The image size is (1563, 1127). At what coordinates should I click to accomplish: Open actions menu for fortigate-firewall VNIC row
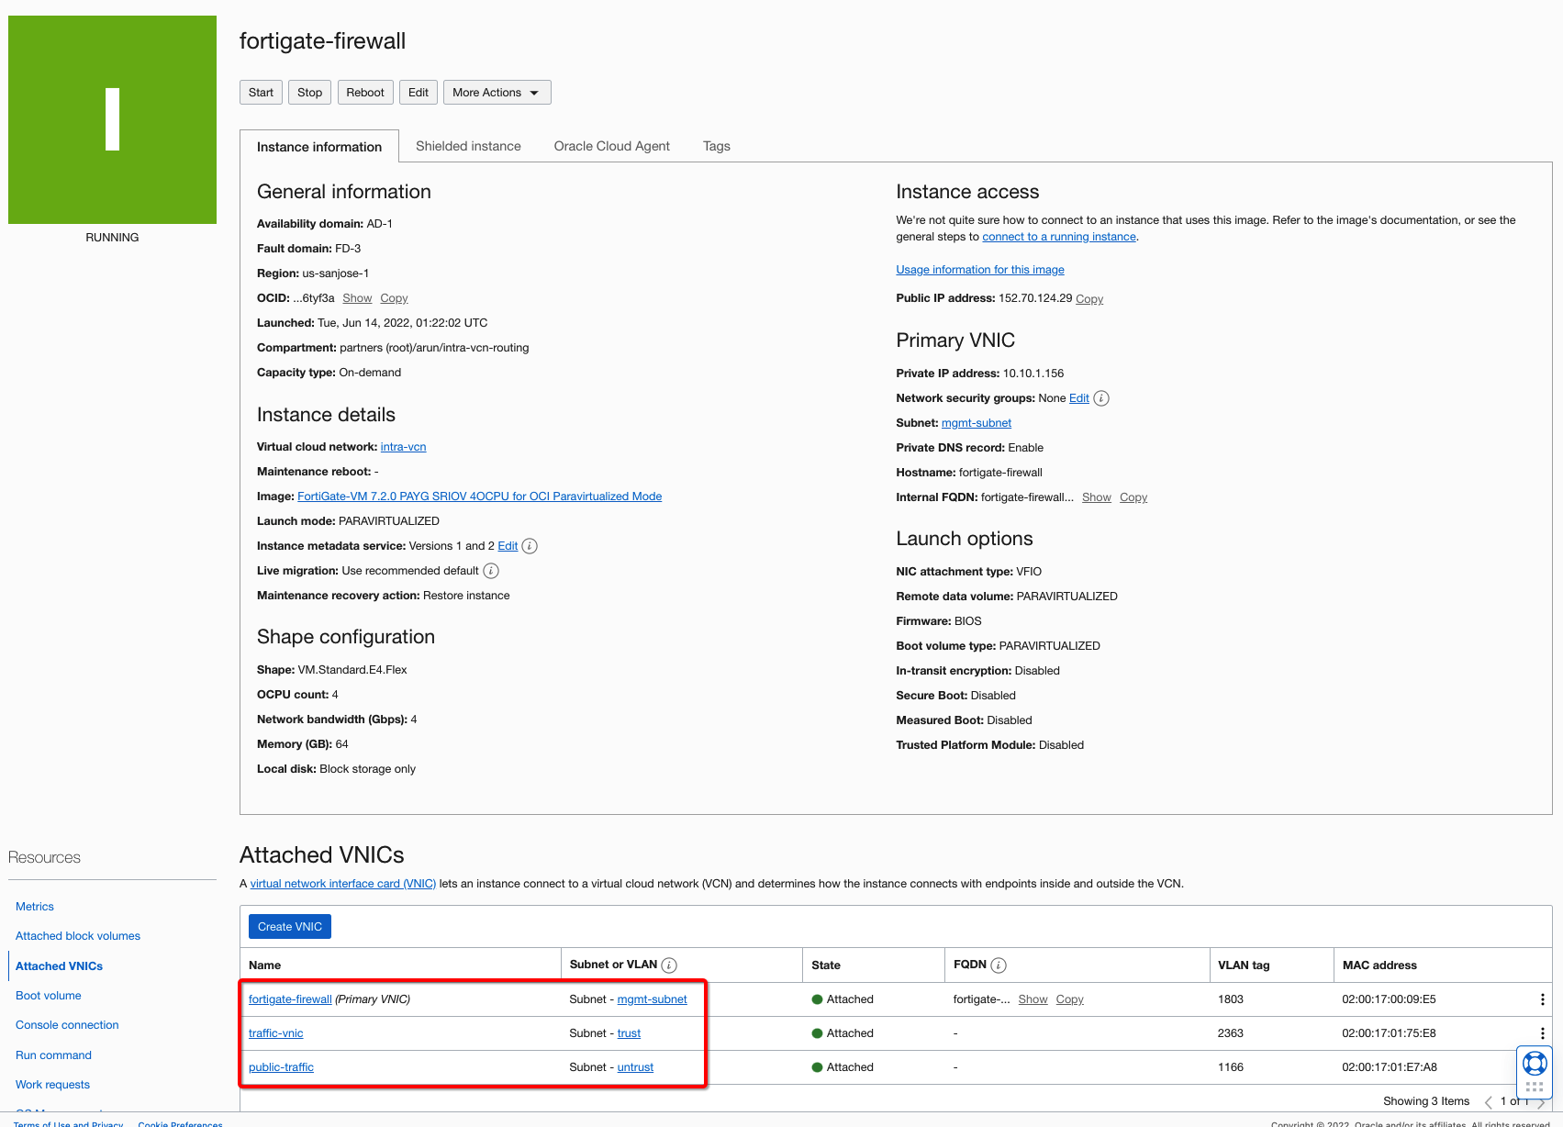[x=1542, y=999]
